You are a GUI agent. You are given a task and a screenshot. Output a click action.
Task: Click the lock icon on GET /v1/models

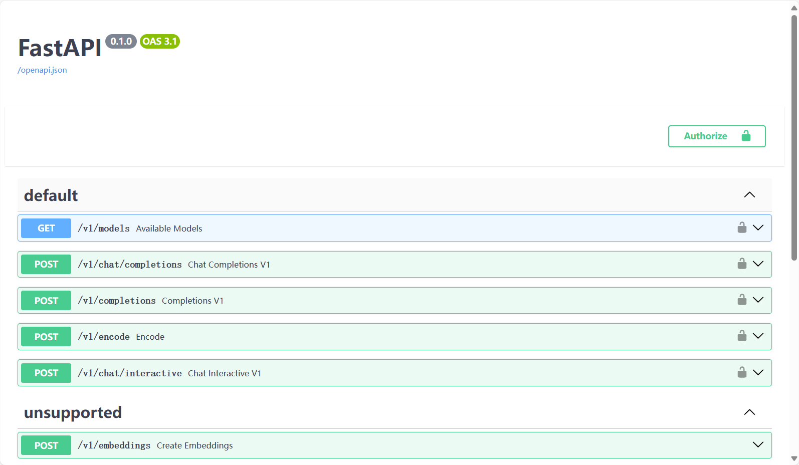click(x=742, y=228)
